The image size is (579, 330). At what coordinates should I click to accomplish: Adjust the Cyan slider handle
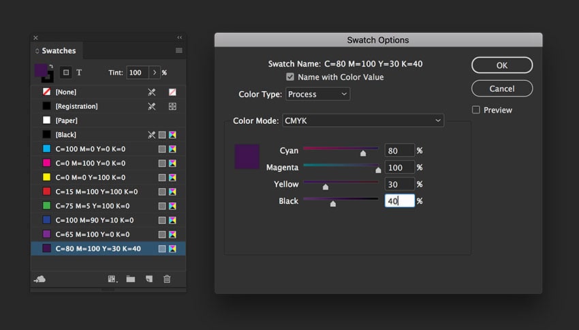(363, 153)
